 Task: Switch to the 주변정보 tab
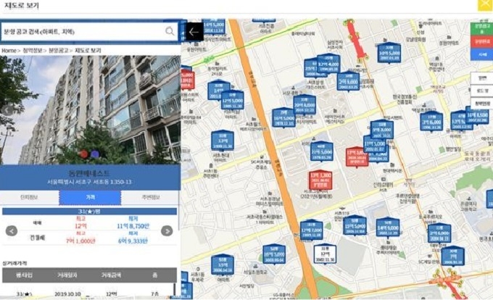pos(151,197)
